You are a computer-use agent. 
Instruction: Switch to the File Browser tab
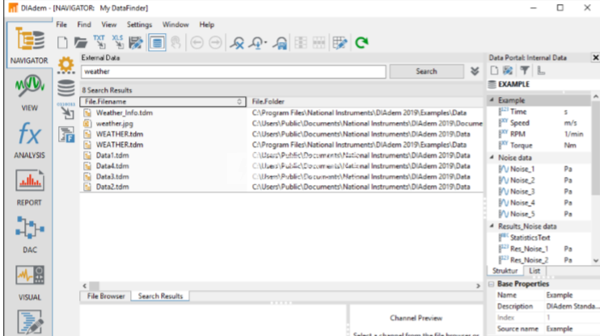(106, 296)
